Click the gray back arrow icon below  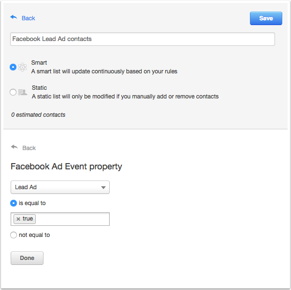click(15, 147)
